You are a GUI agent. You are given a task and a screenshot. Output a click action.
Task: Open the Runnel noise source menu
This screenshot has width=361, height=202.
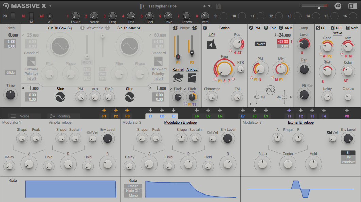178,69
